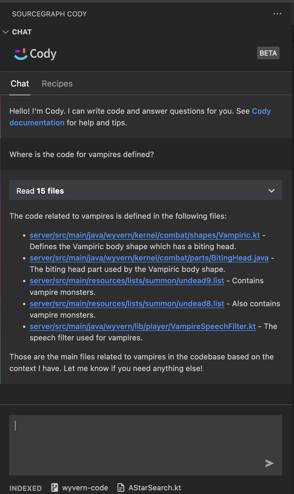Viewport: 294px width, 494px height.
Task: Open the Vampiric.kt file link
Action: point(145,235)
